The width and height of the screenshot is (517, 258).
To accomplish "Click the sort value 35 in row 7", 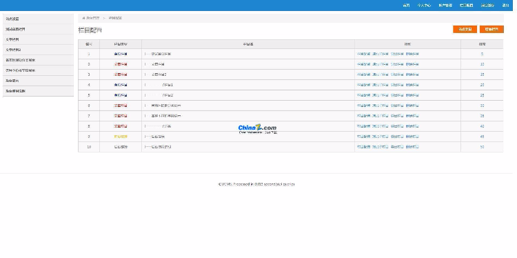I will point(482,116).
